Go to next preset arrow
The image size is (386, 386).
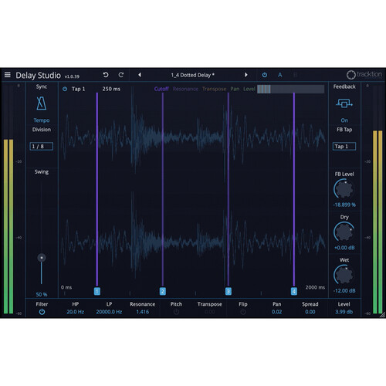(x=245, y=75)
